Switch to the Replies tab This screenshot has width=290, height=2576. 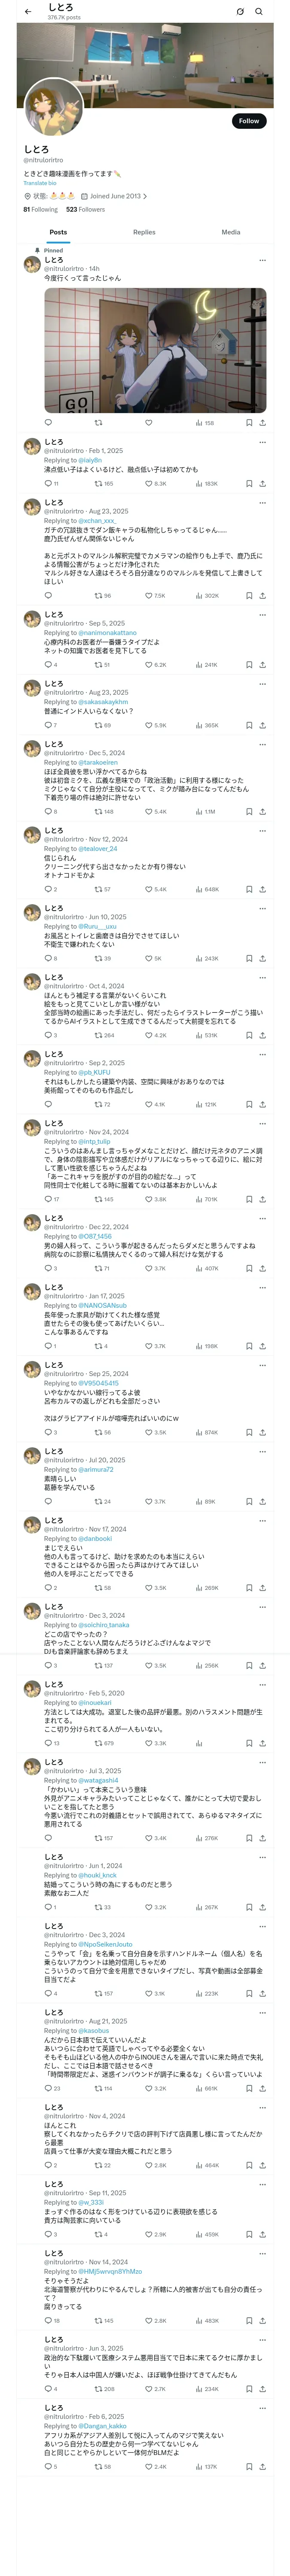144,232
